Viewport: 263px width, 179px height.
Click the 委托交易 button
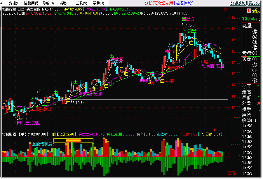[254, 3]
